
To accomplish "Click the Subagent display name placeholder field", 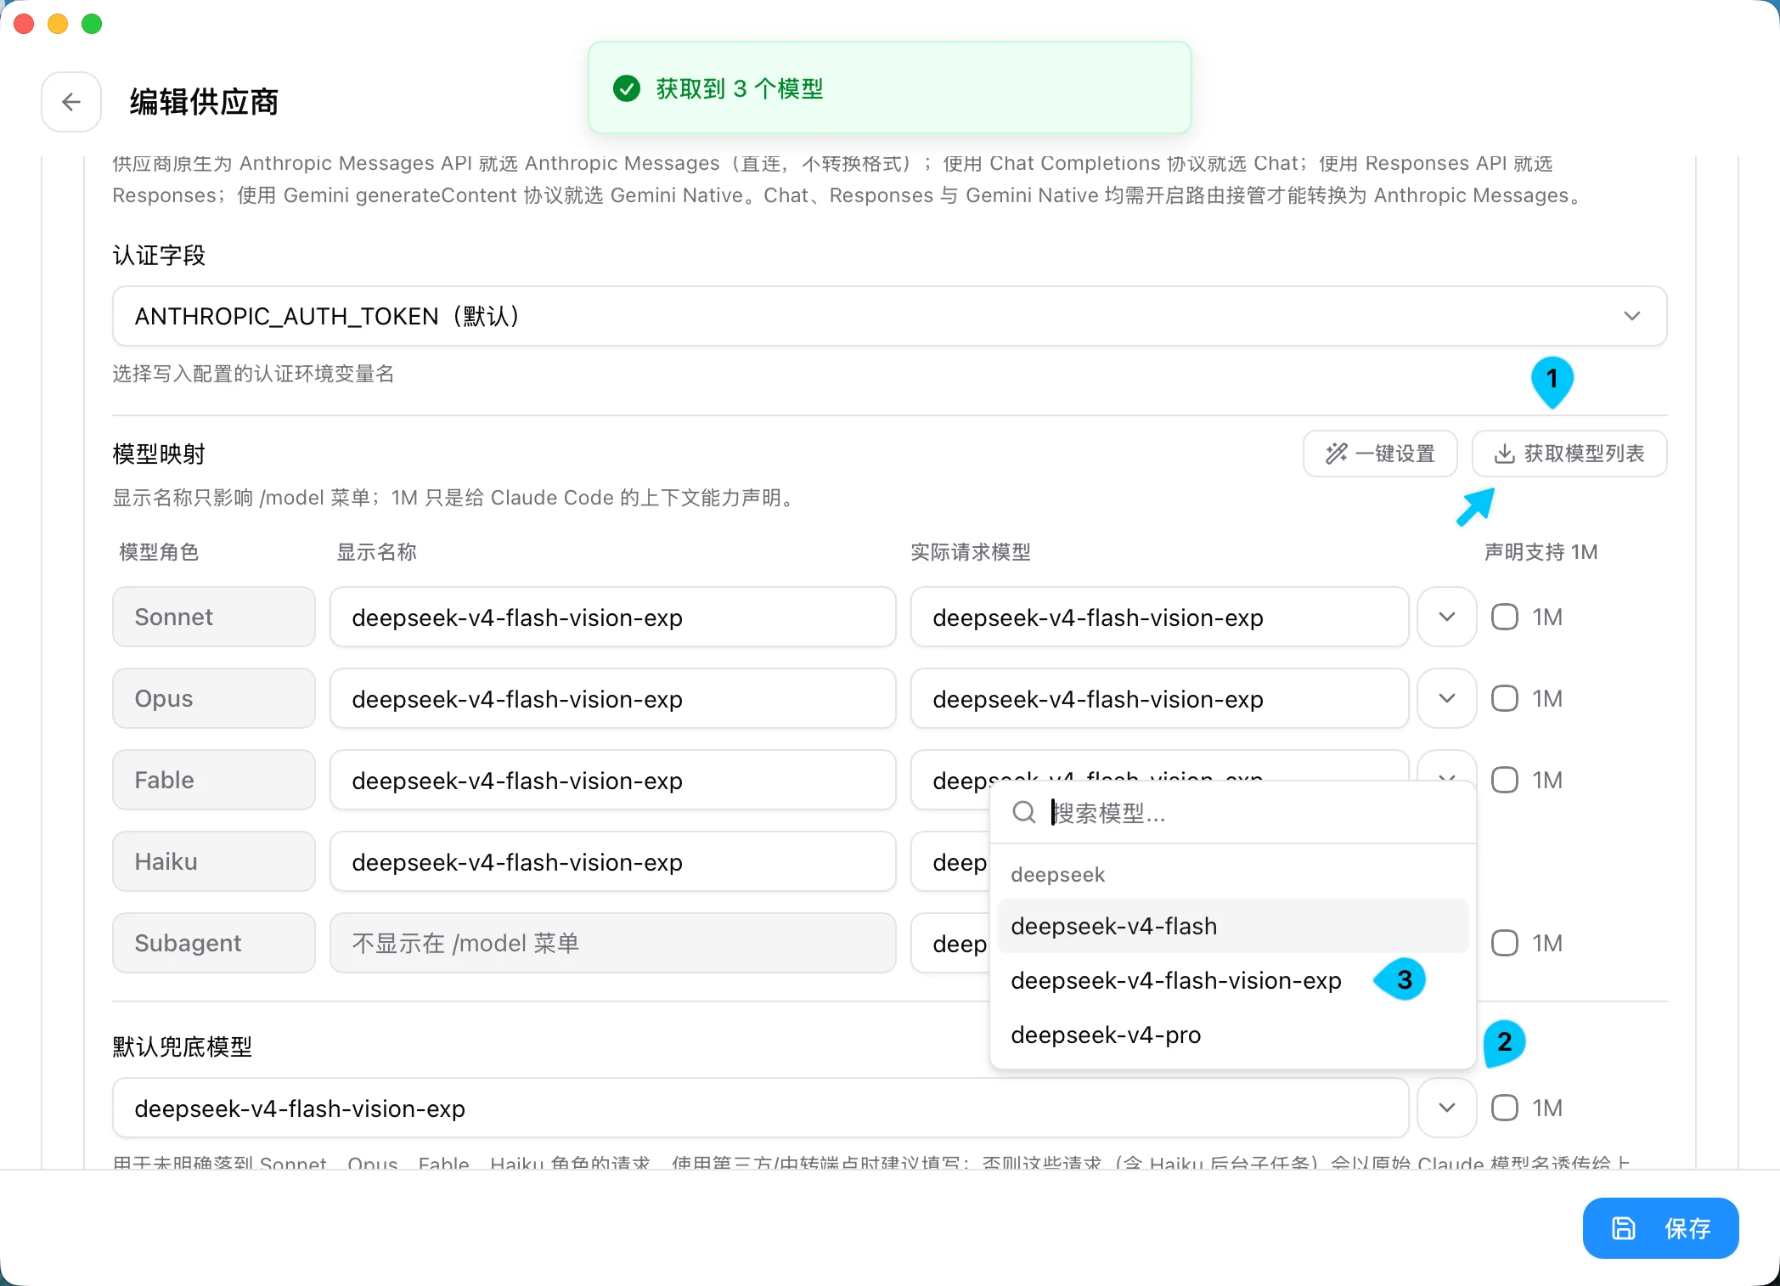I will pos(612,943).
